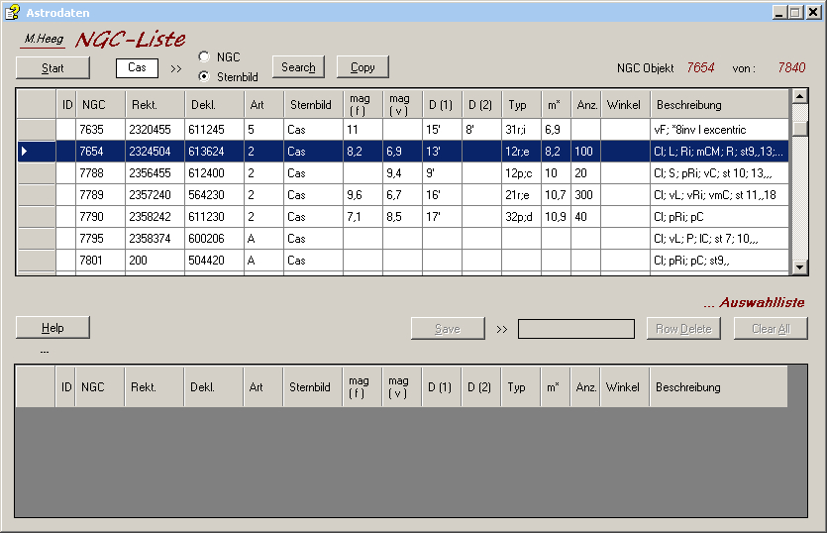Focus the empty filename field beside Save
827x533 pixels.
[576, 329]
